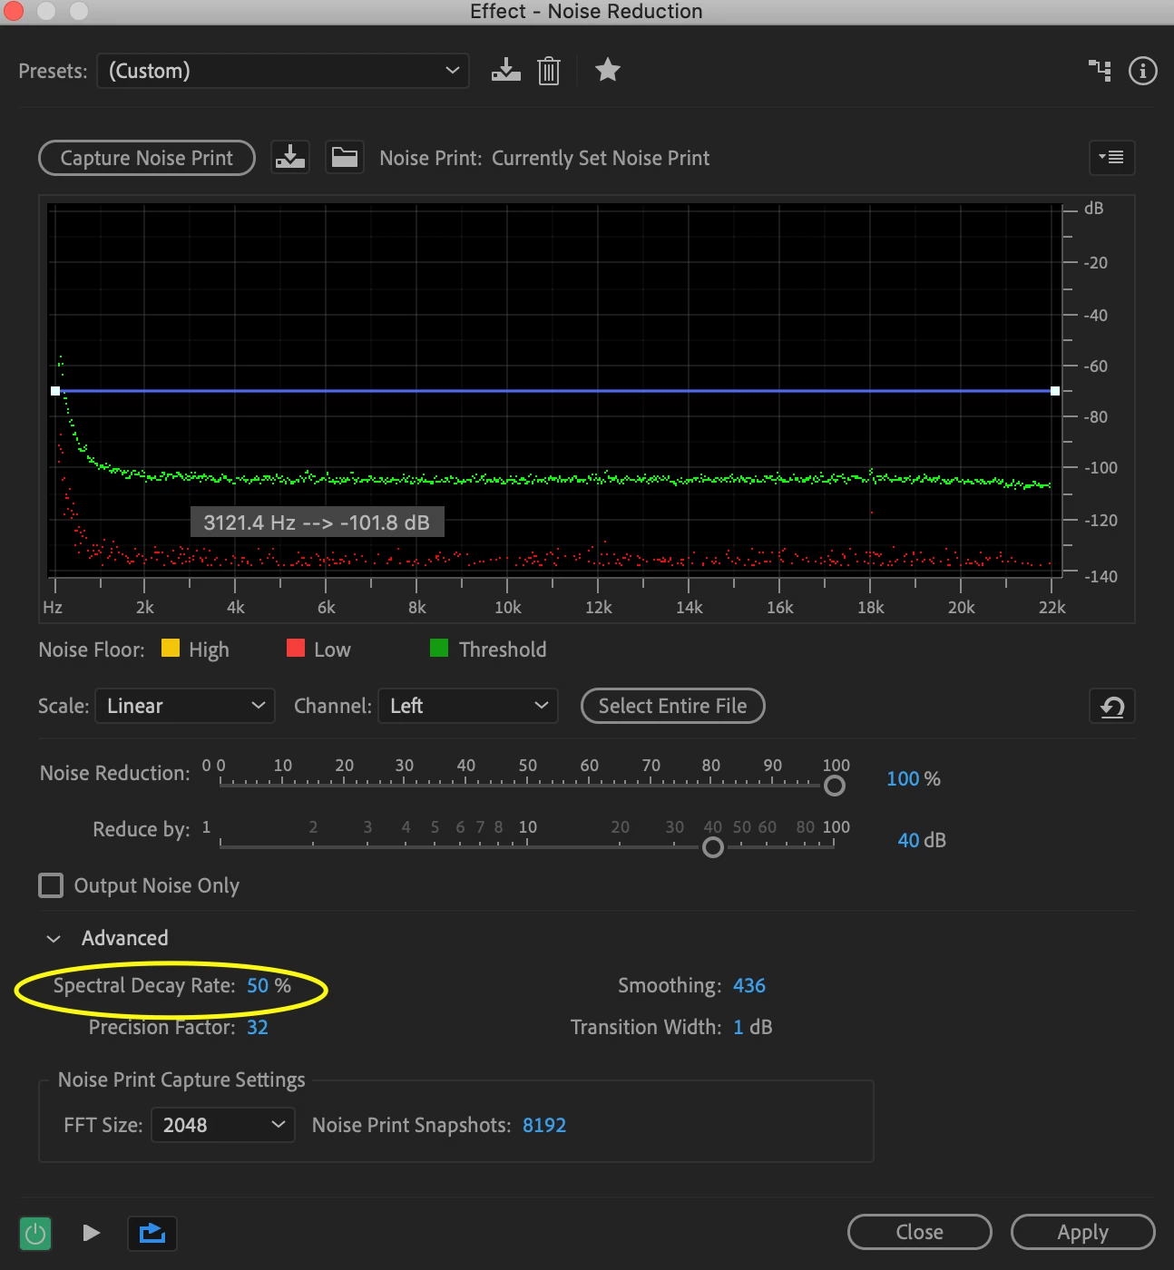The image size is (1174, 1270).
Task: Click Select Entire File button
Action: [673, 706]
